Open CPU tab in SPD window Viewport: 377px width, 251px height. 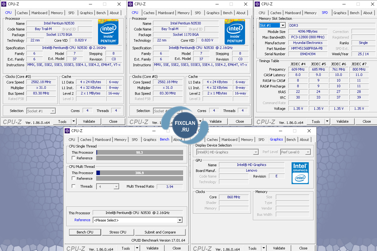click(x=262, y=13)
